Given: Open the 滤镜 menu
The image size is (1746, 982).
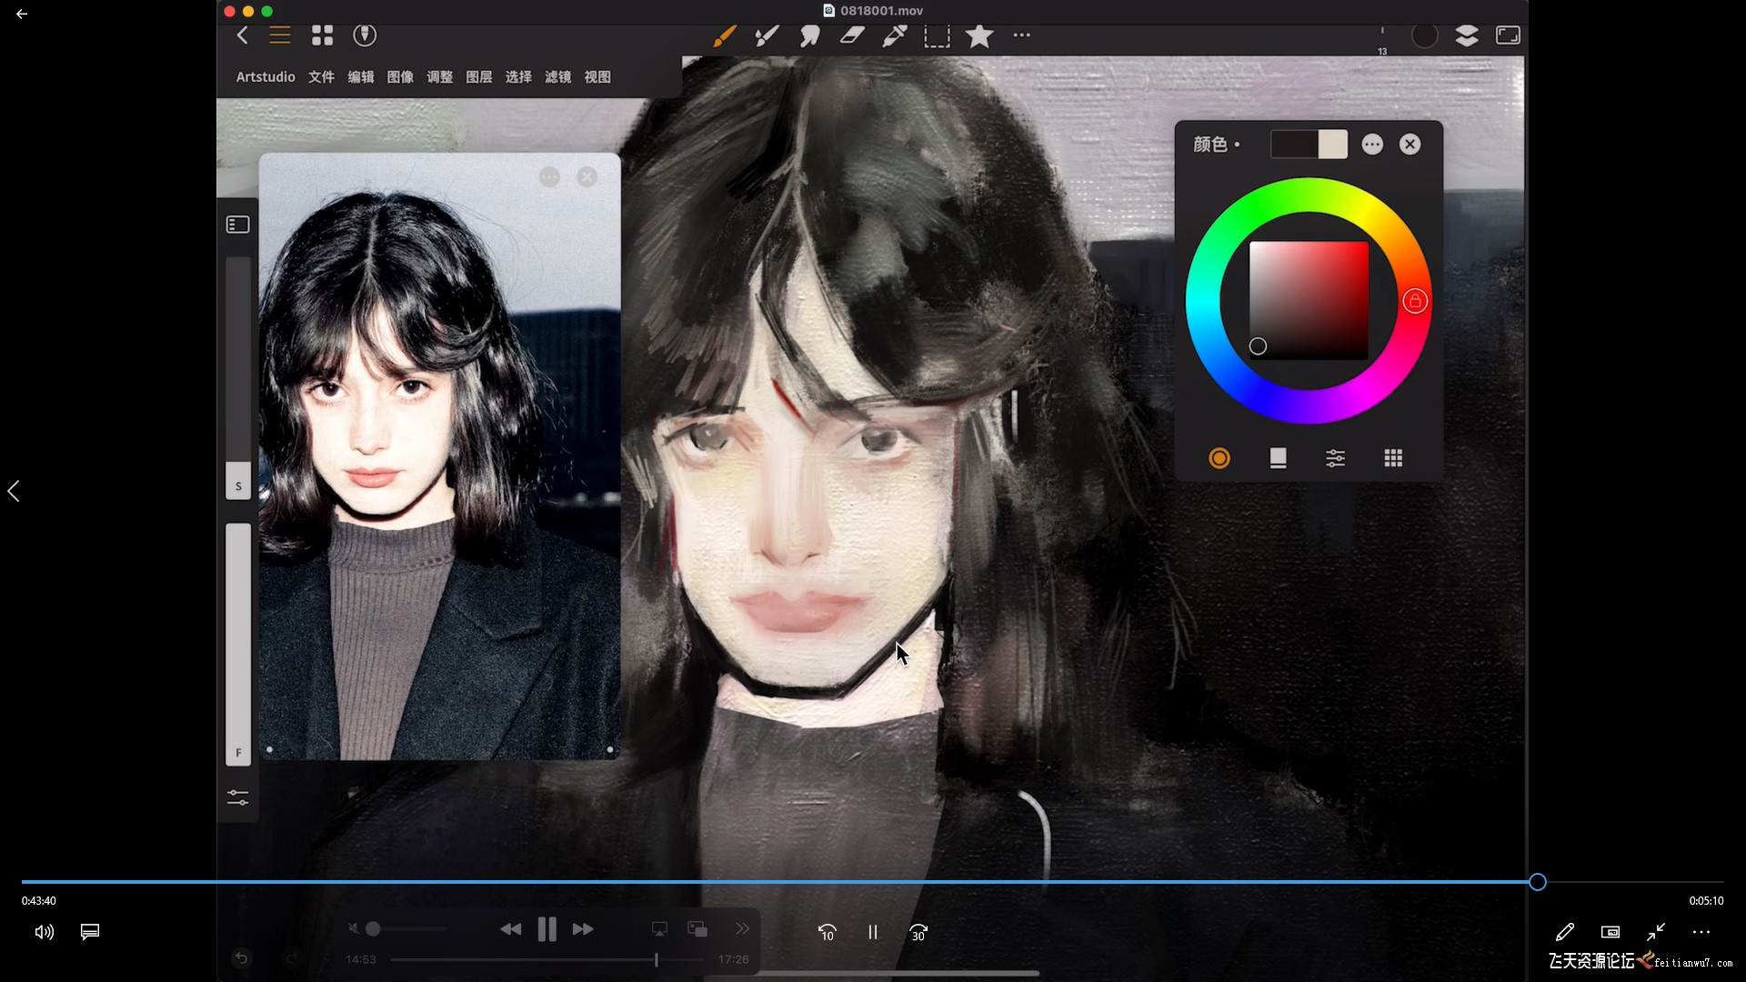Looking at the screenshot, I should click(557, 77).
